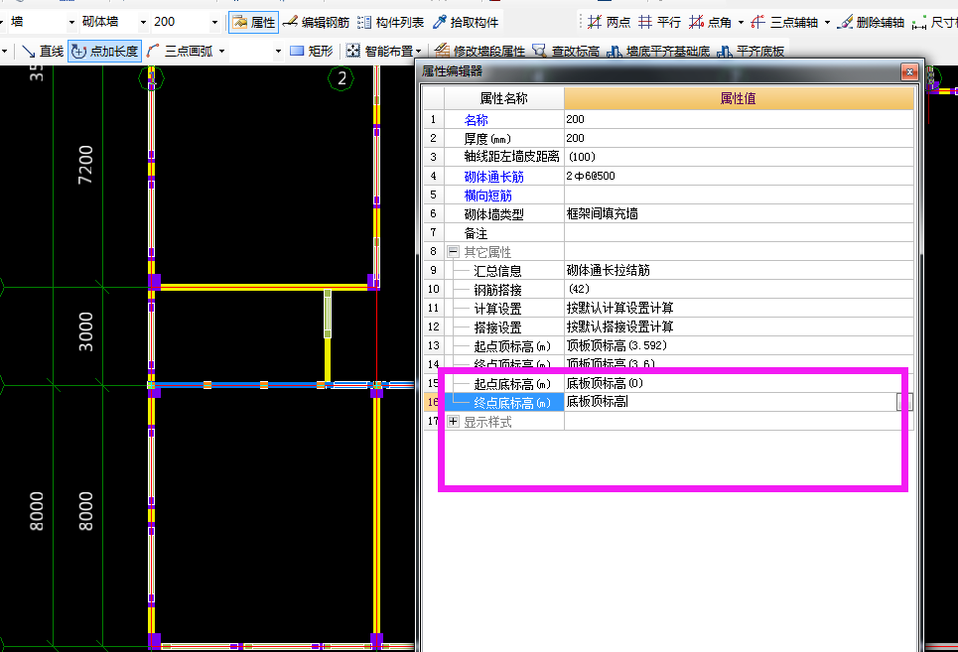Click the 属性 toolbar button
The image size is (958, 652).
pos(254,23)
